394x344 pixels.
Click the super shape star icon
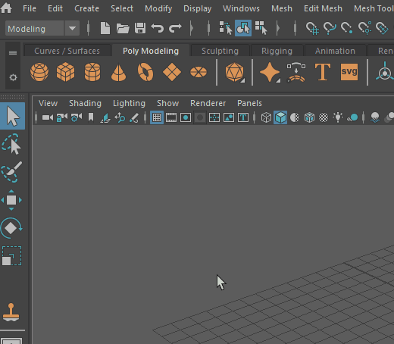point(270,72)
